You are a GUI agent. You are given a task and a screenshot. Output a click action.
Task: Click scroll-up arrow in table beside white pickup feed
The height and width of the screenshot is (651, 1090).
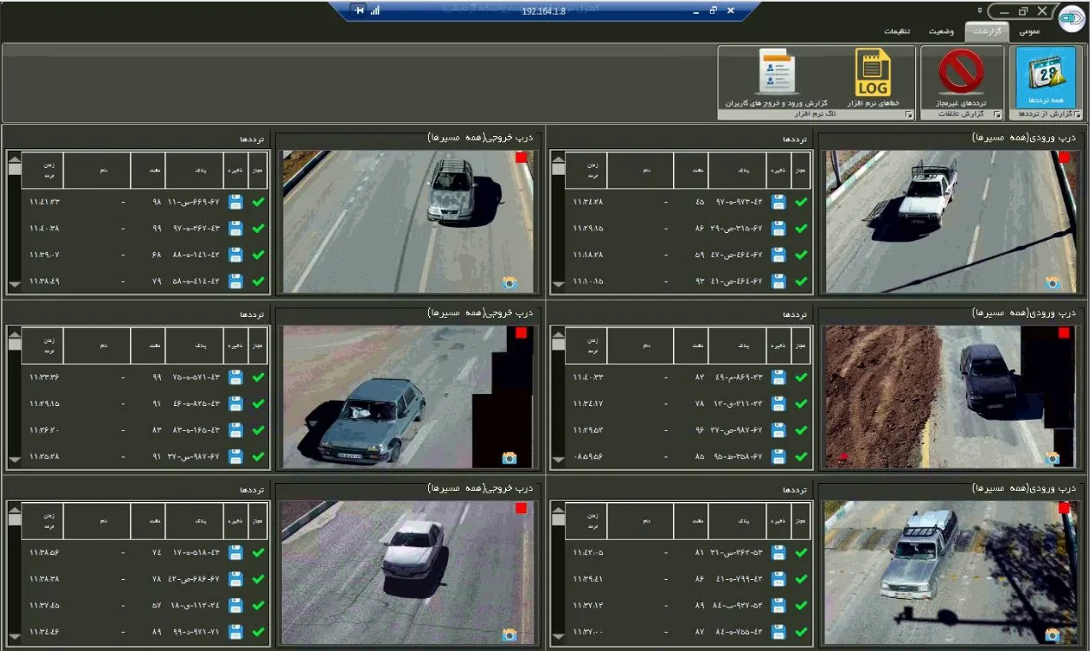click(557, 158)
